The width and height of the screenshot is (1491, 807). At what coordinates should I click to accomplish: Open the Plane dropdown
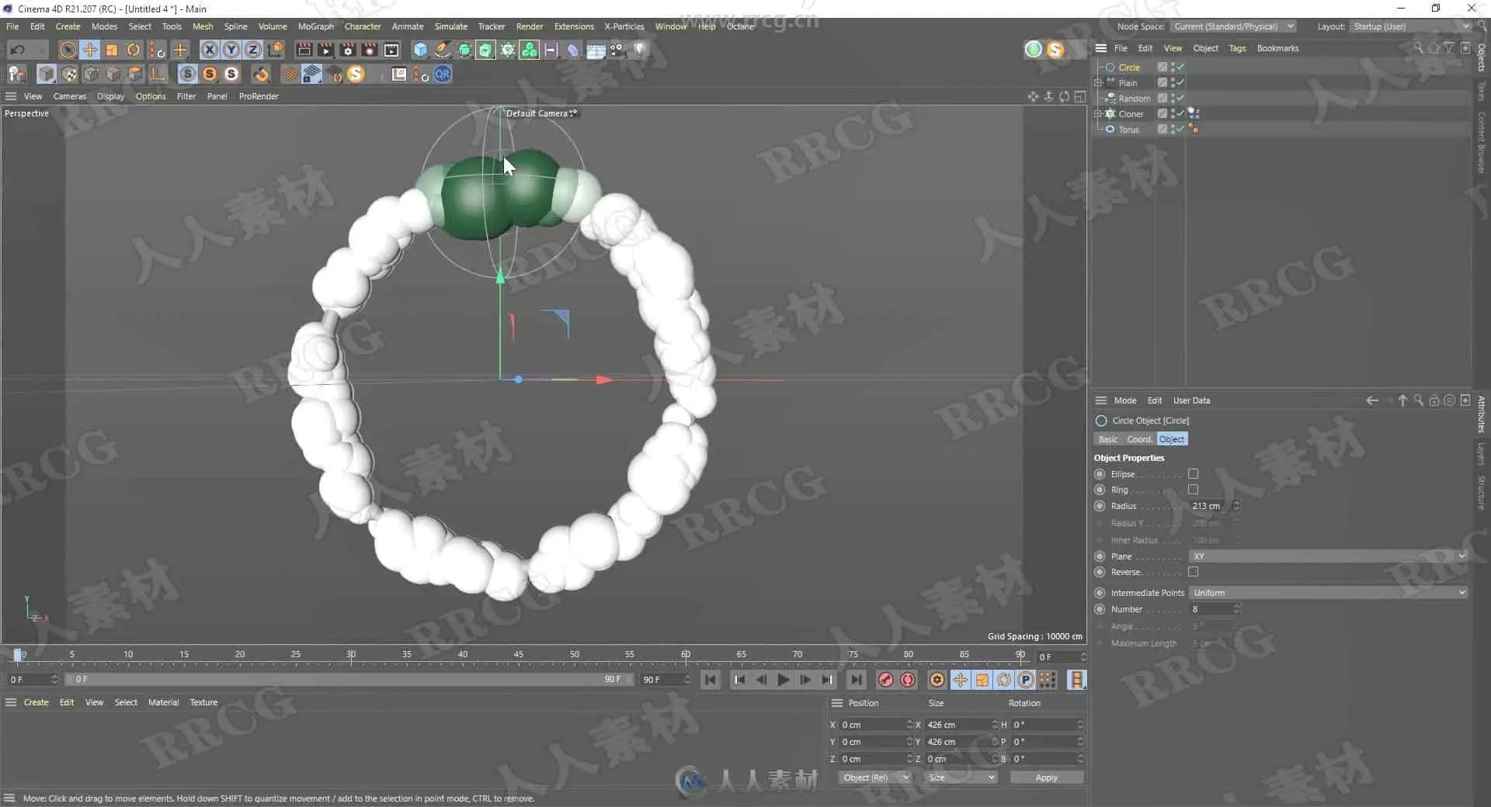coord(1328,556)
